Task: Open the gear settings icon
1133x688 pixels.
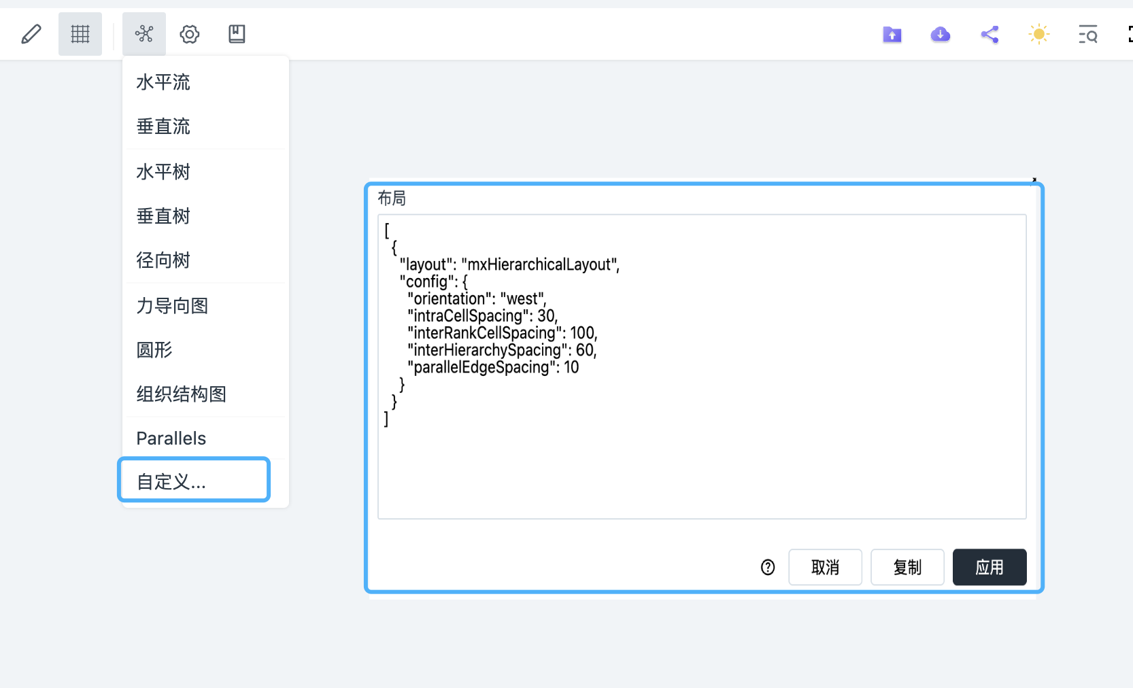Action: (x=190, y=34)
